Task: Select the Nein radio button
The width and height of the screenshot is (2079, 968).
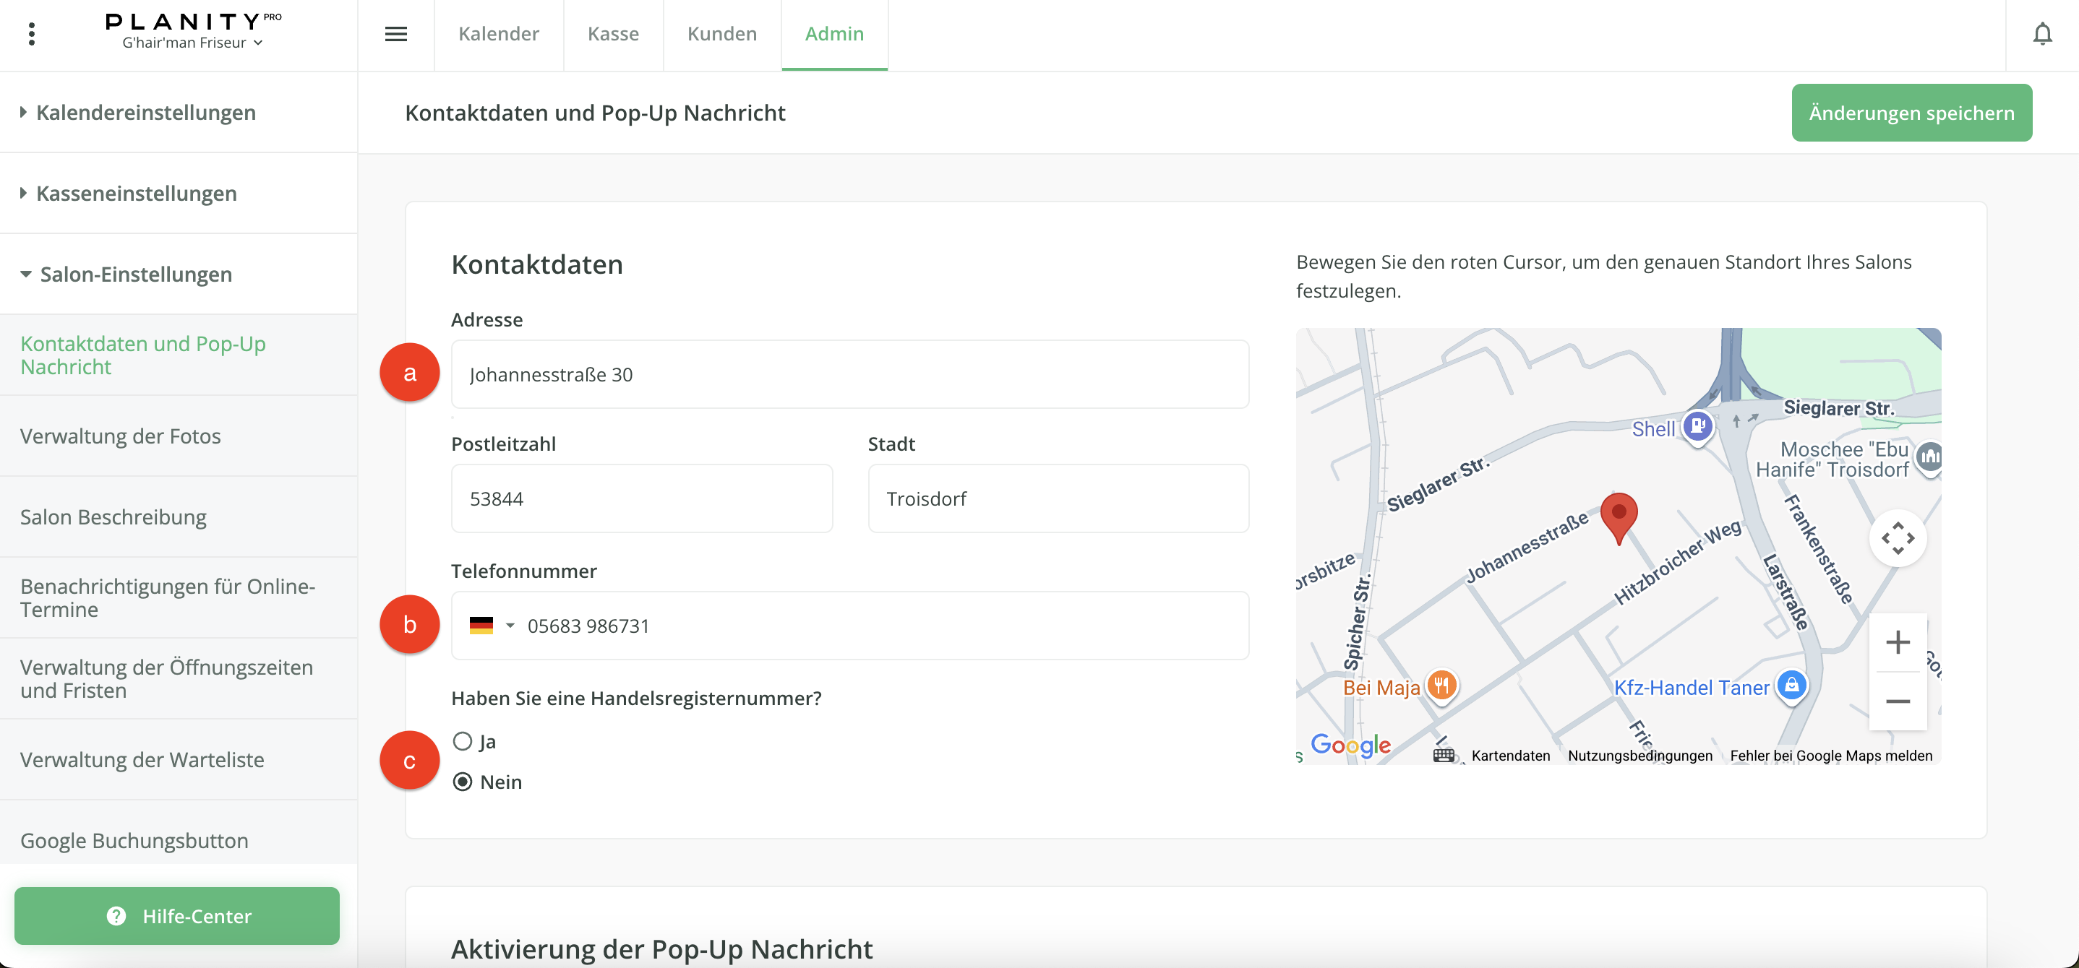Action: coord(463,782)
